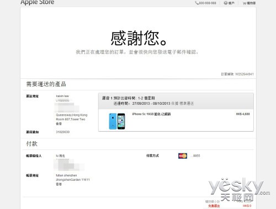Click the order processing confirmation subtitle line
Viewport: 276px width, 209px height.
tap(137, 52)
